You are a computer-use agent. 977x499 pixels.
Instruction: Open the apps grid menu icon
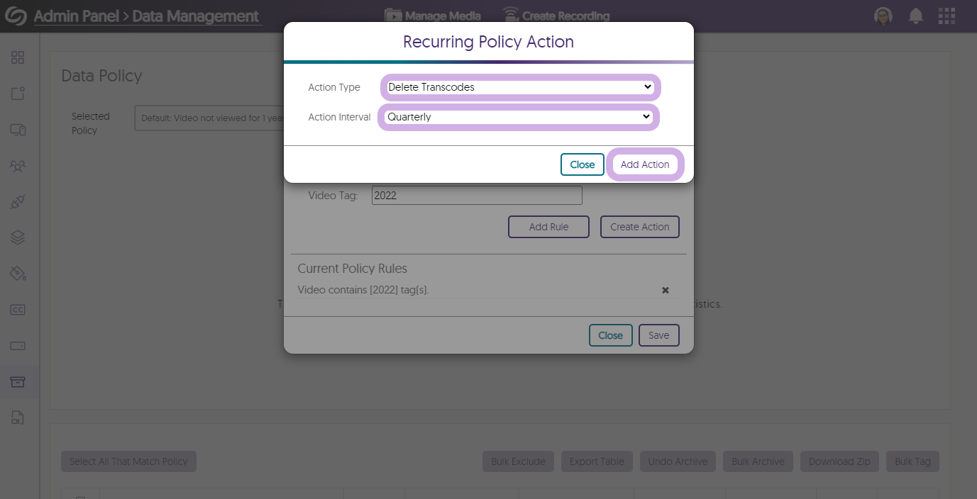pyautogui.click(x=946, y=16)
